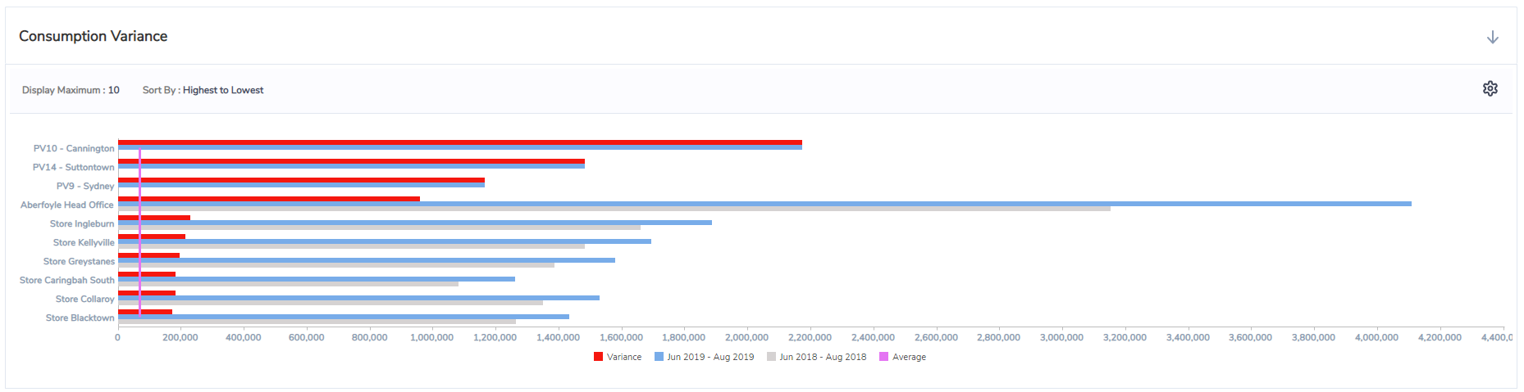Open the chart settings gear icon
The image size is (1524, 392).
click(1490, 88)
